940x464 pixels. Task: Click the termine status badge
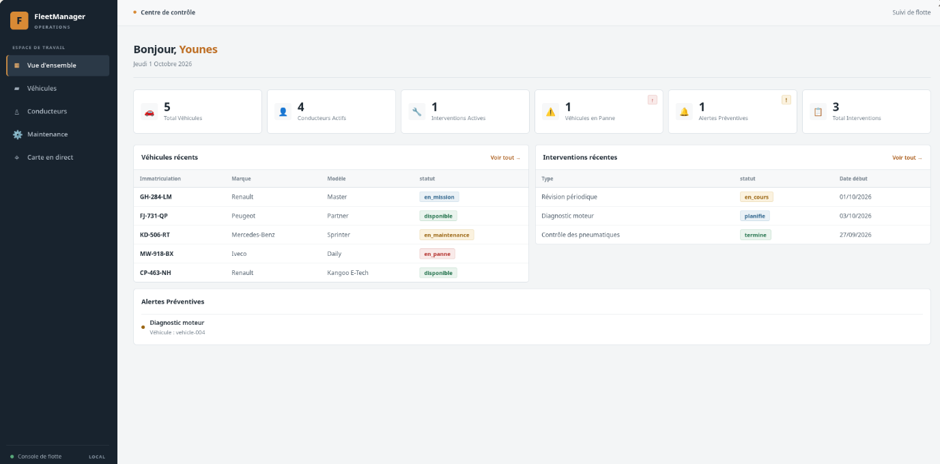(x=756, y=235)
